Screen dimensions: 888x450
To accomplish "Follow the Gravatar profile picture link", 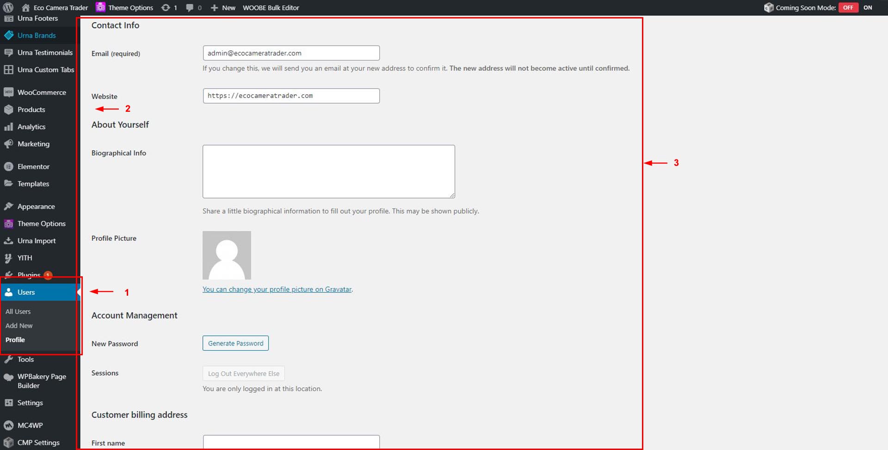I will coord(277,290).
